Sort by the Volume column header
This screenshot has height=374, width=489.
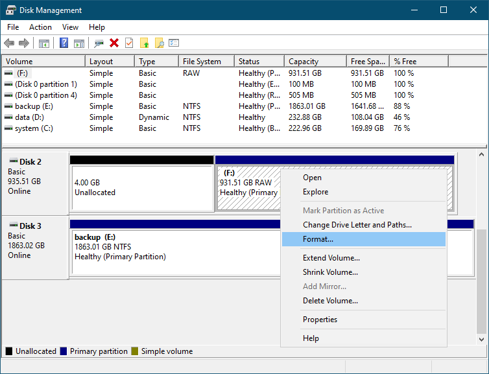pyautogui.click(x=43, y=62)
